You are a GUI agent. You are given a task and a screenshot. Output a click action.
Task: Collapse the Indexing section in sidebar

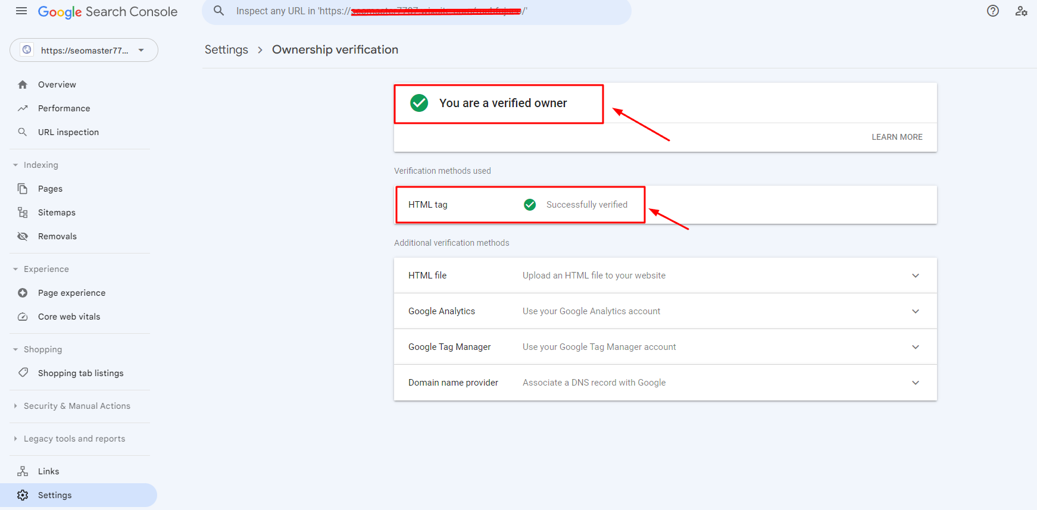(15, 165)
